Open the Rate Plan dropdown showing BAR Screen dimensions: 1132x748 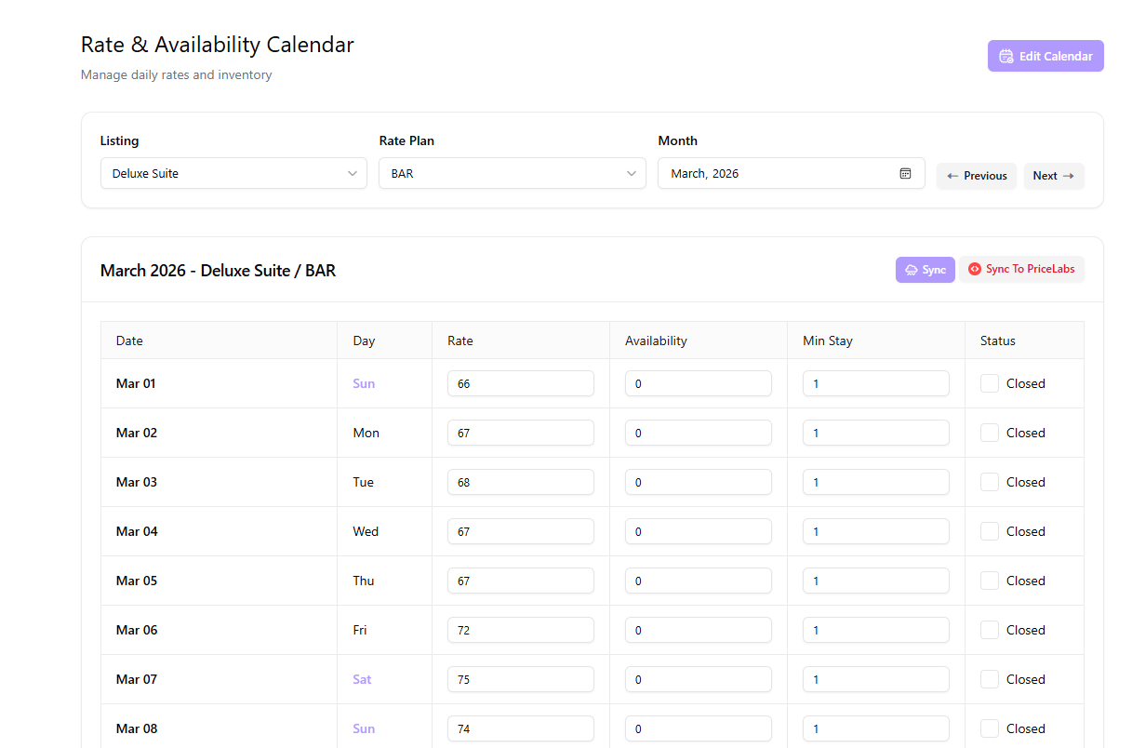pos(512,173)
